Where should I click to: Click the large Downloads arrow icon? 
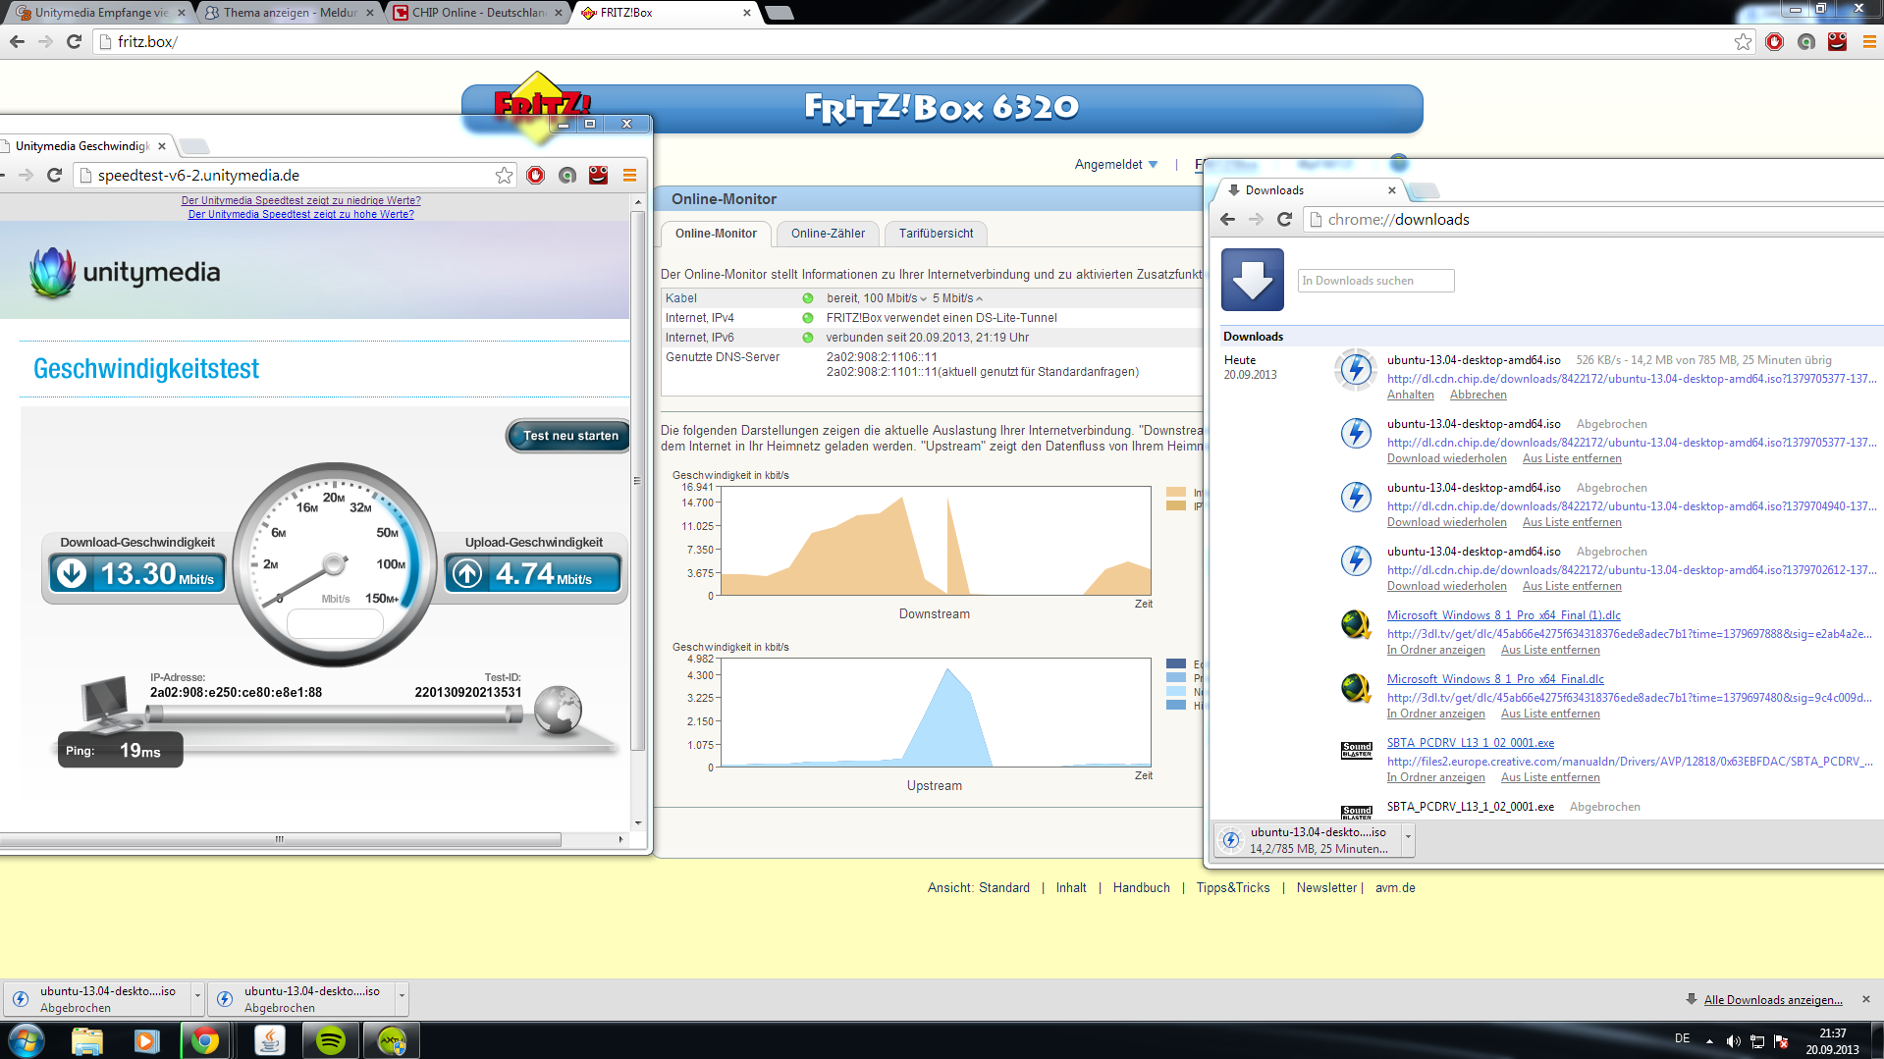pyautogui.click(x=1252, y=280)
